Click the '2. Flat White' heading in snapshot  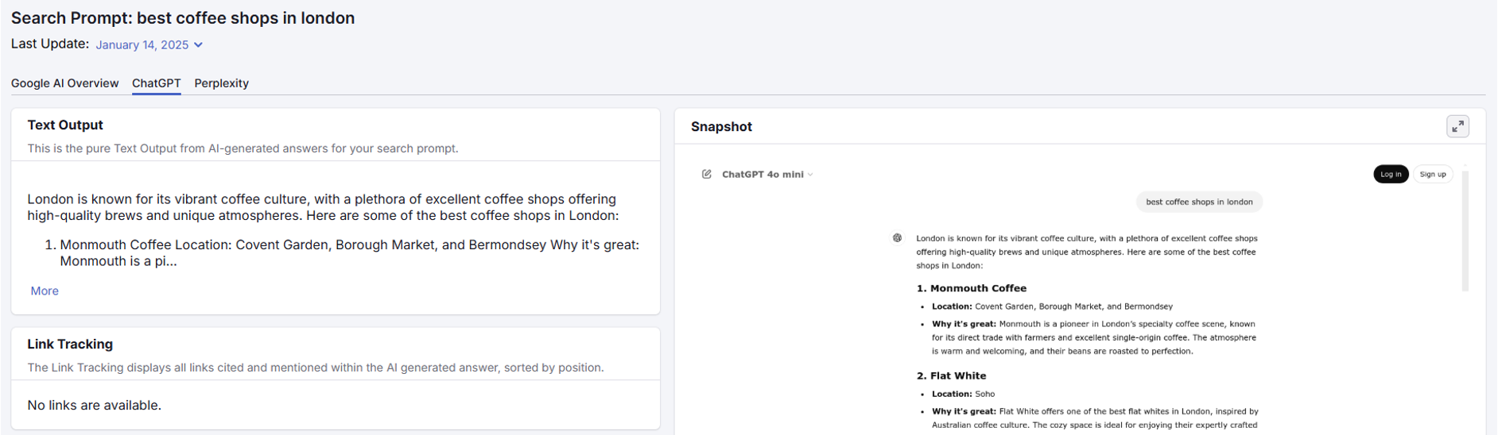pos(951,376)
